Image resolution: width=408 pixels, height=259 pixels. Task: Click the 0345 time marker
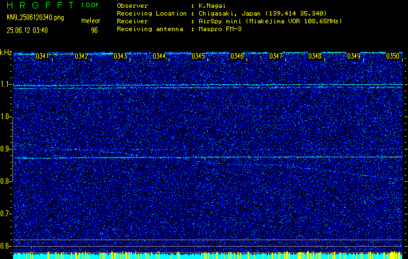coord(198,56)
